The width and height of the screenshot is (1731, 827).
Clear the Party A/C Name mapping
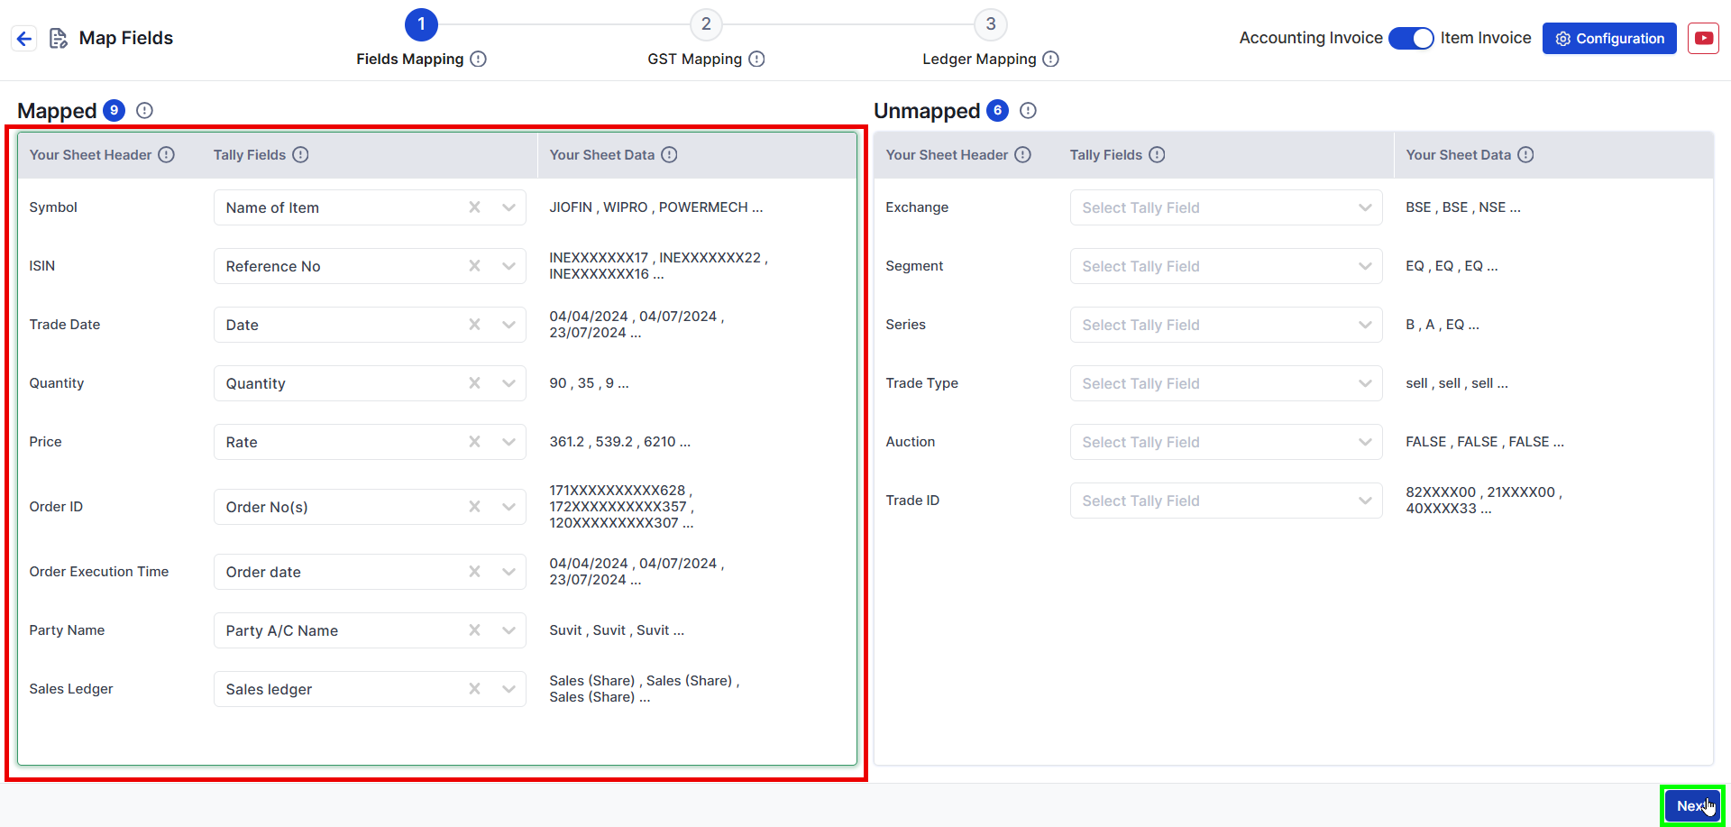click(474, 630)
